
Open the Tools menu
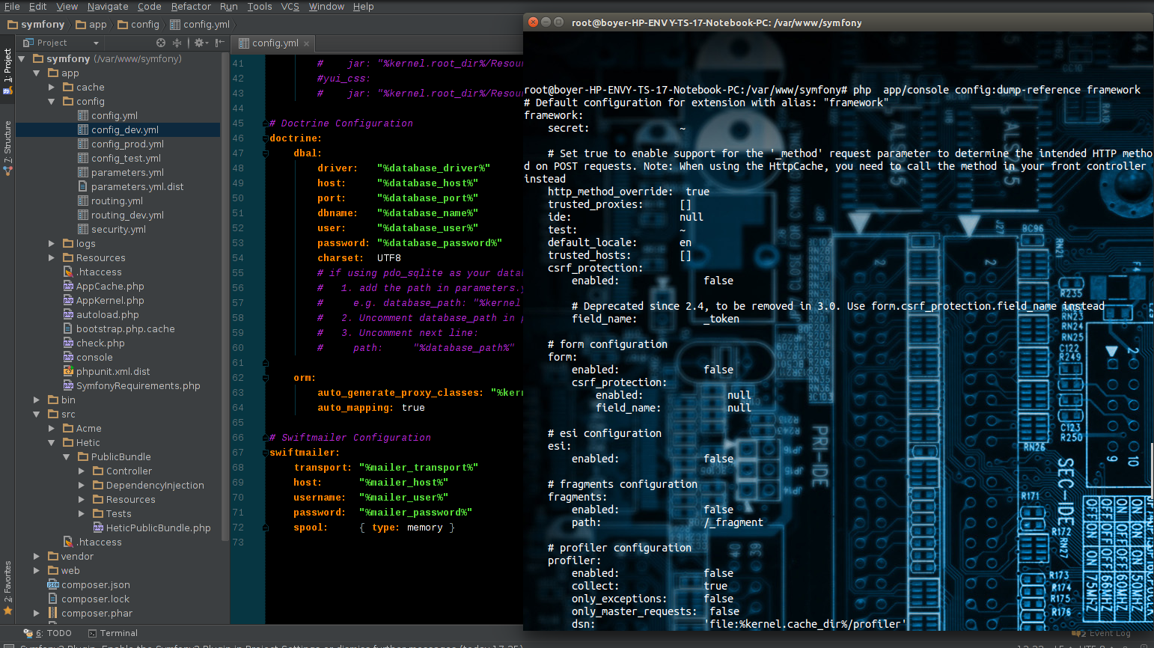(260, 7)
